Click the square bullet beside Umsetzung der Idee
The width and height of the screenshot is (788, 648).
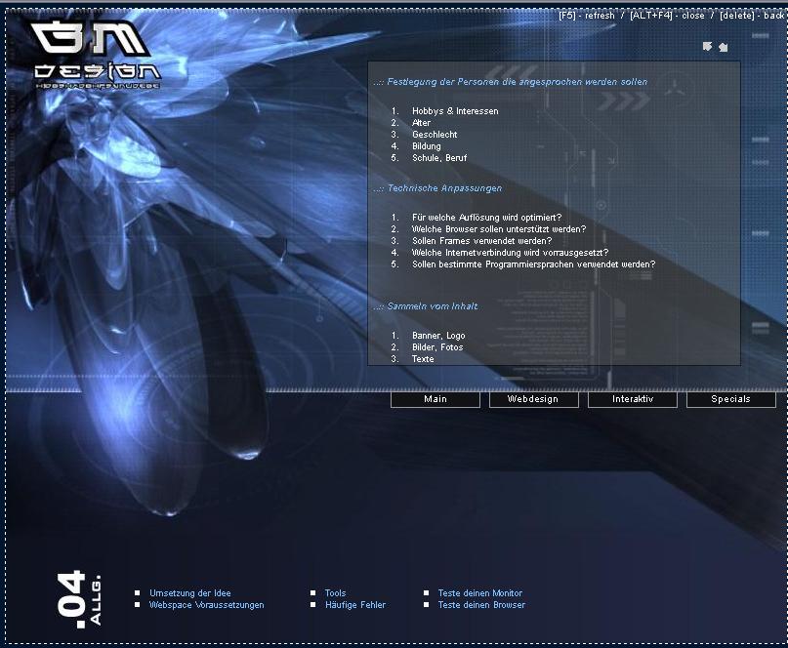pyautogui.click(x=138, y=593)
